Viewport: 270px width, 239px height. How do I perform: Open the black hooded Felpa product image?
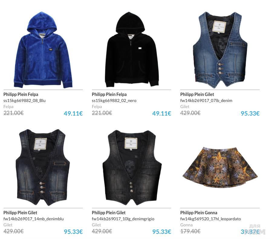(x=132, y=49)
